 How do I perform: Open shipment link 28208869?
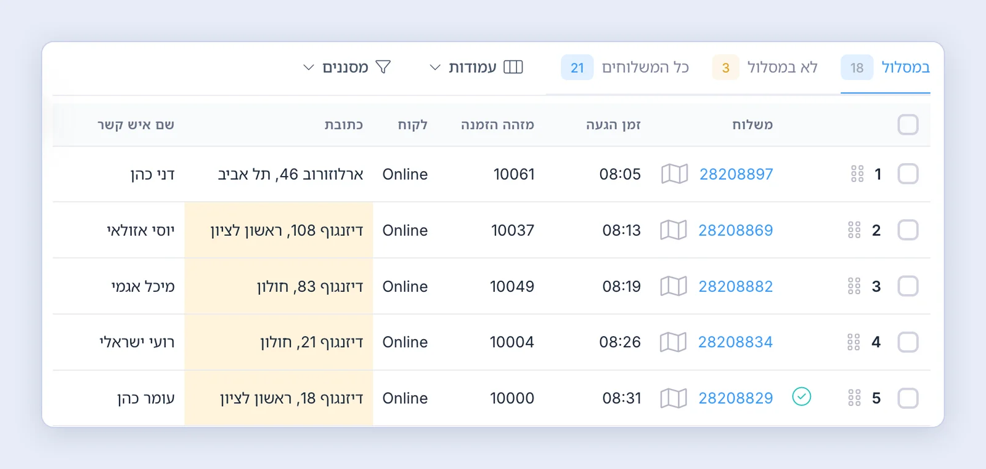click(x=735, y=230)
